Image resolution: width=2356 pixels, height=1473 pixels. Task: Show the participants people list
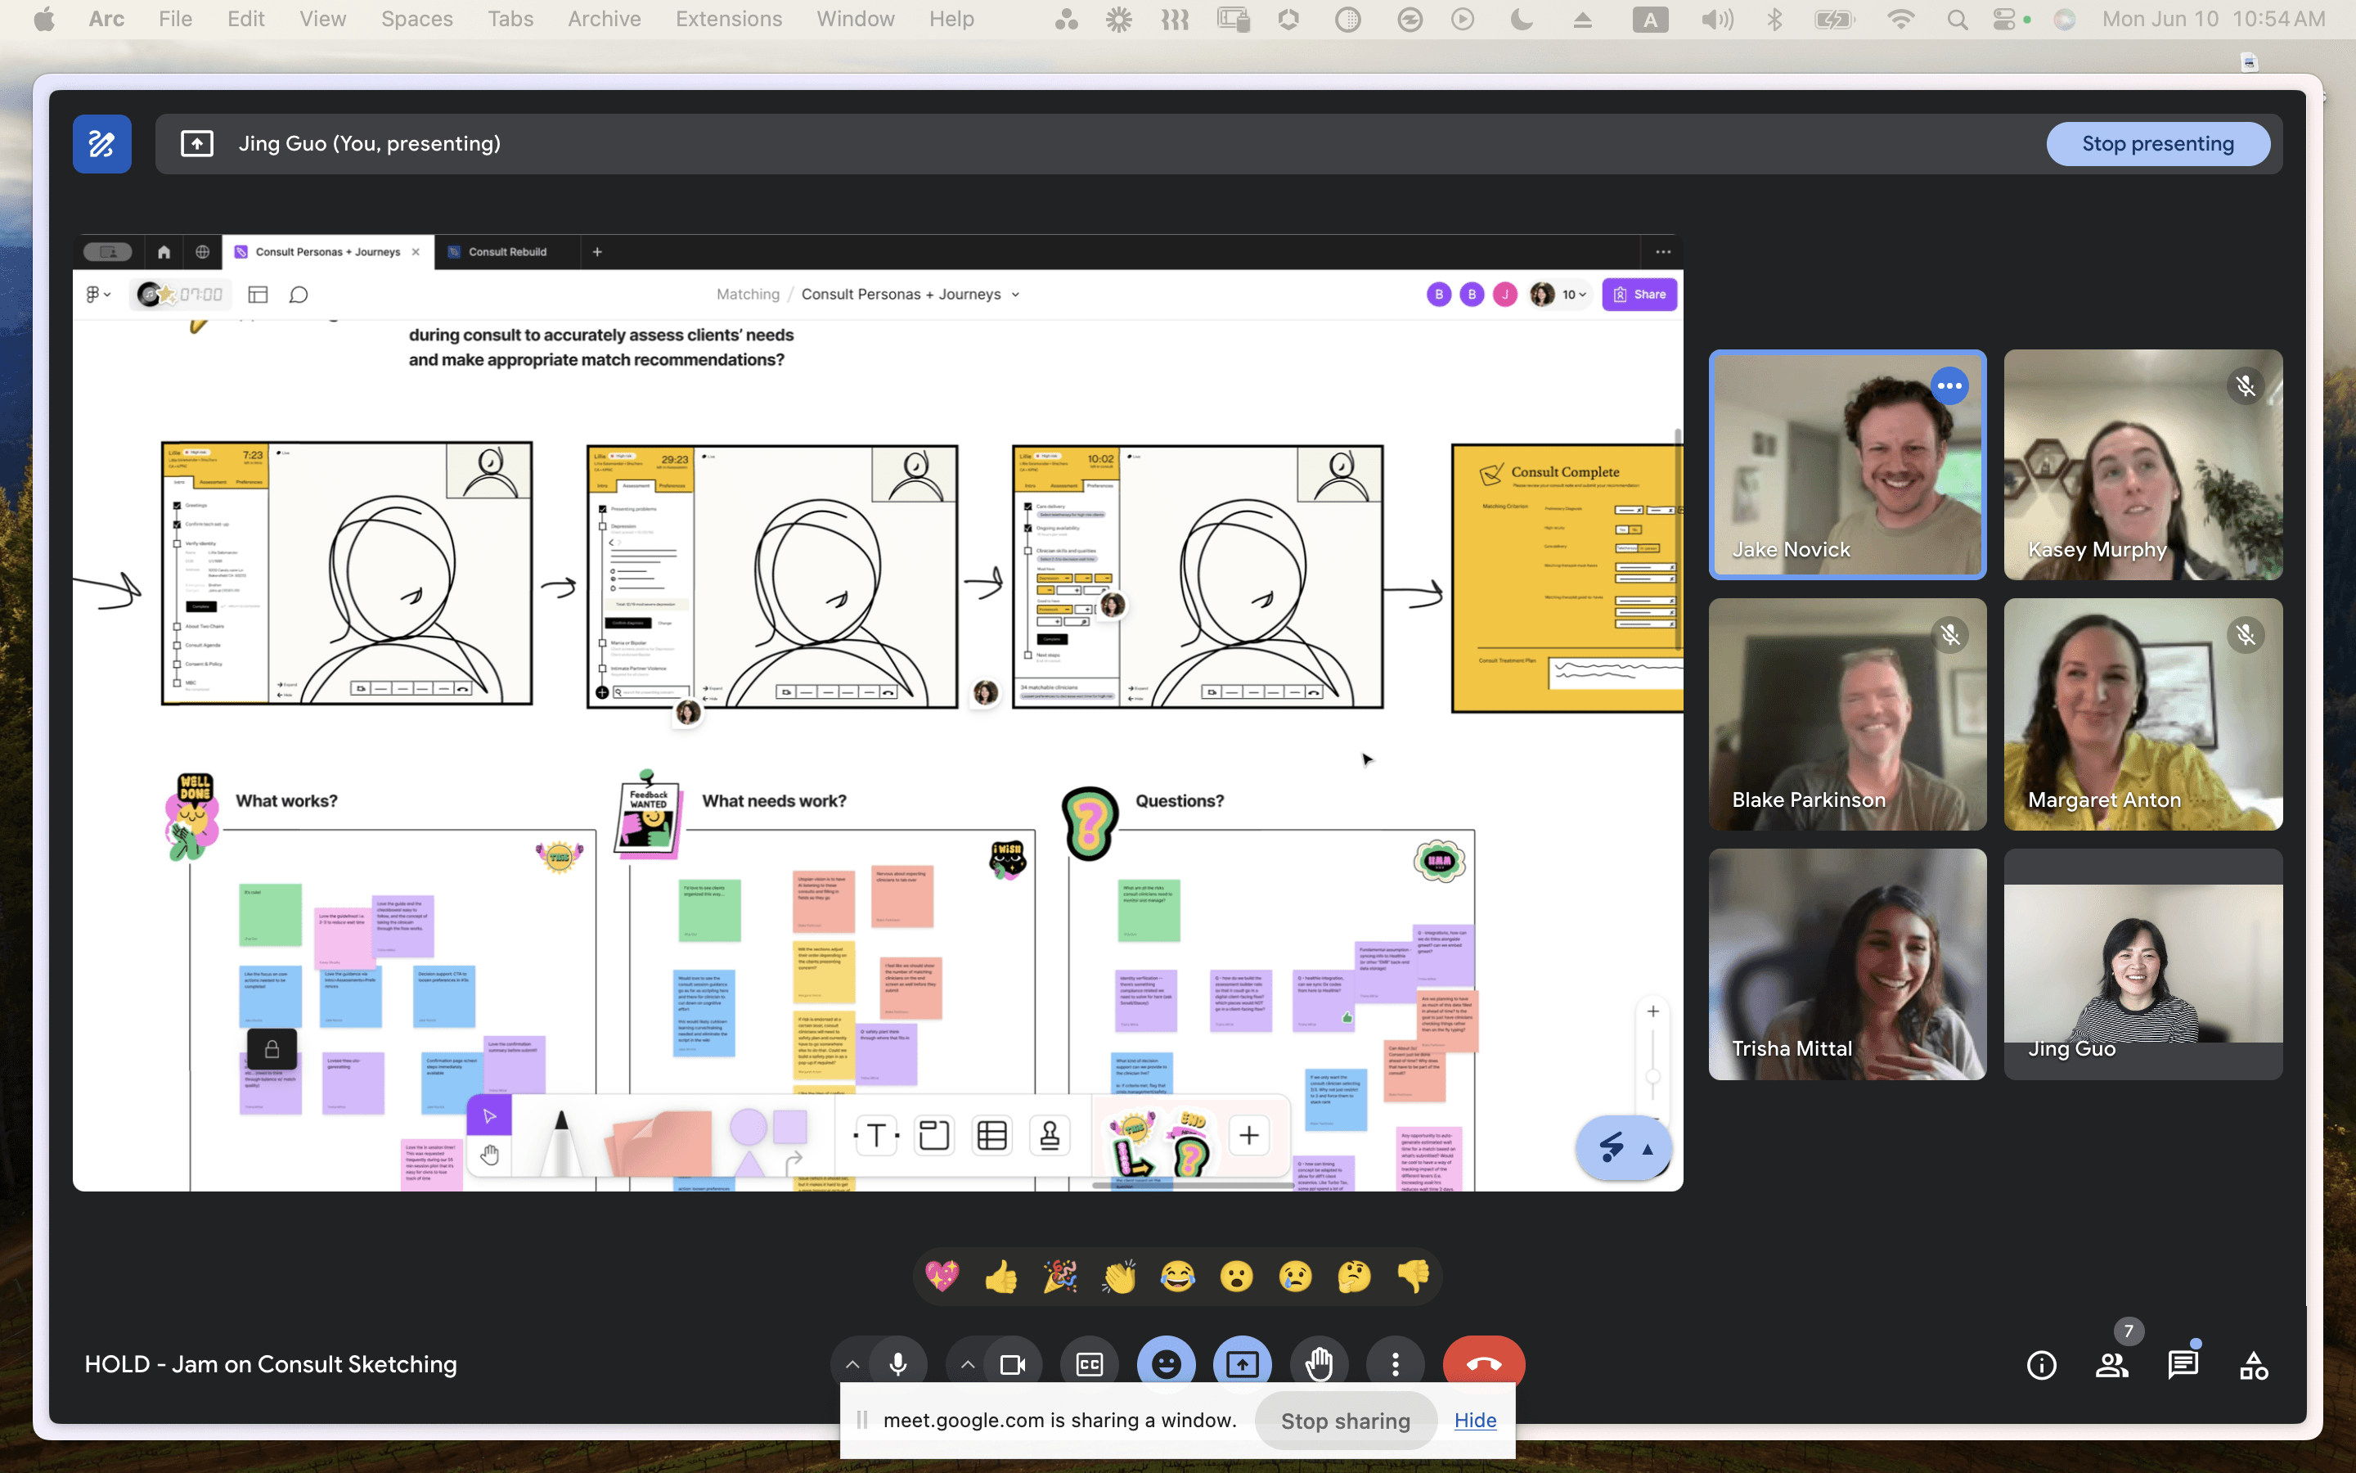click(2111, 1366)
